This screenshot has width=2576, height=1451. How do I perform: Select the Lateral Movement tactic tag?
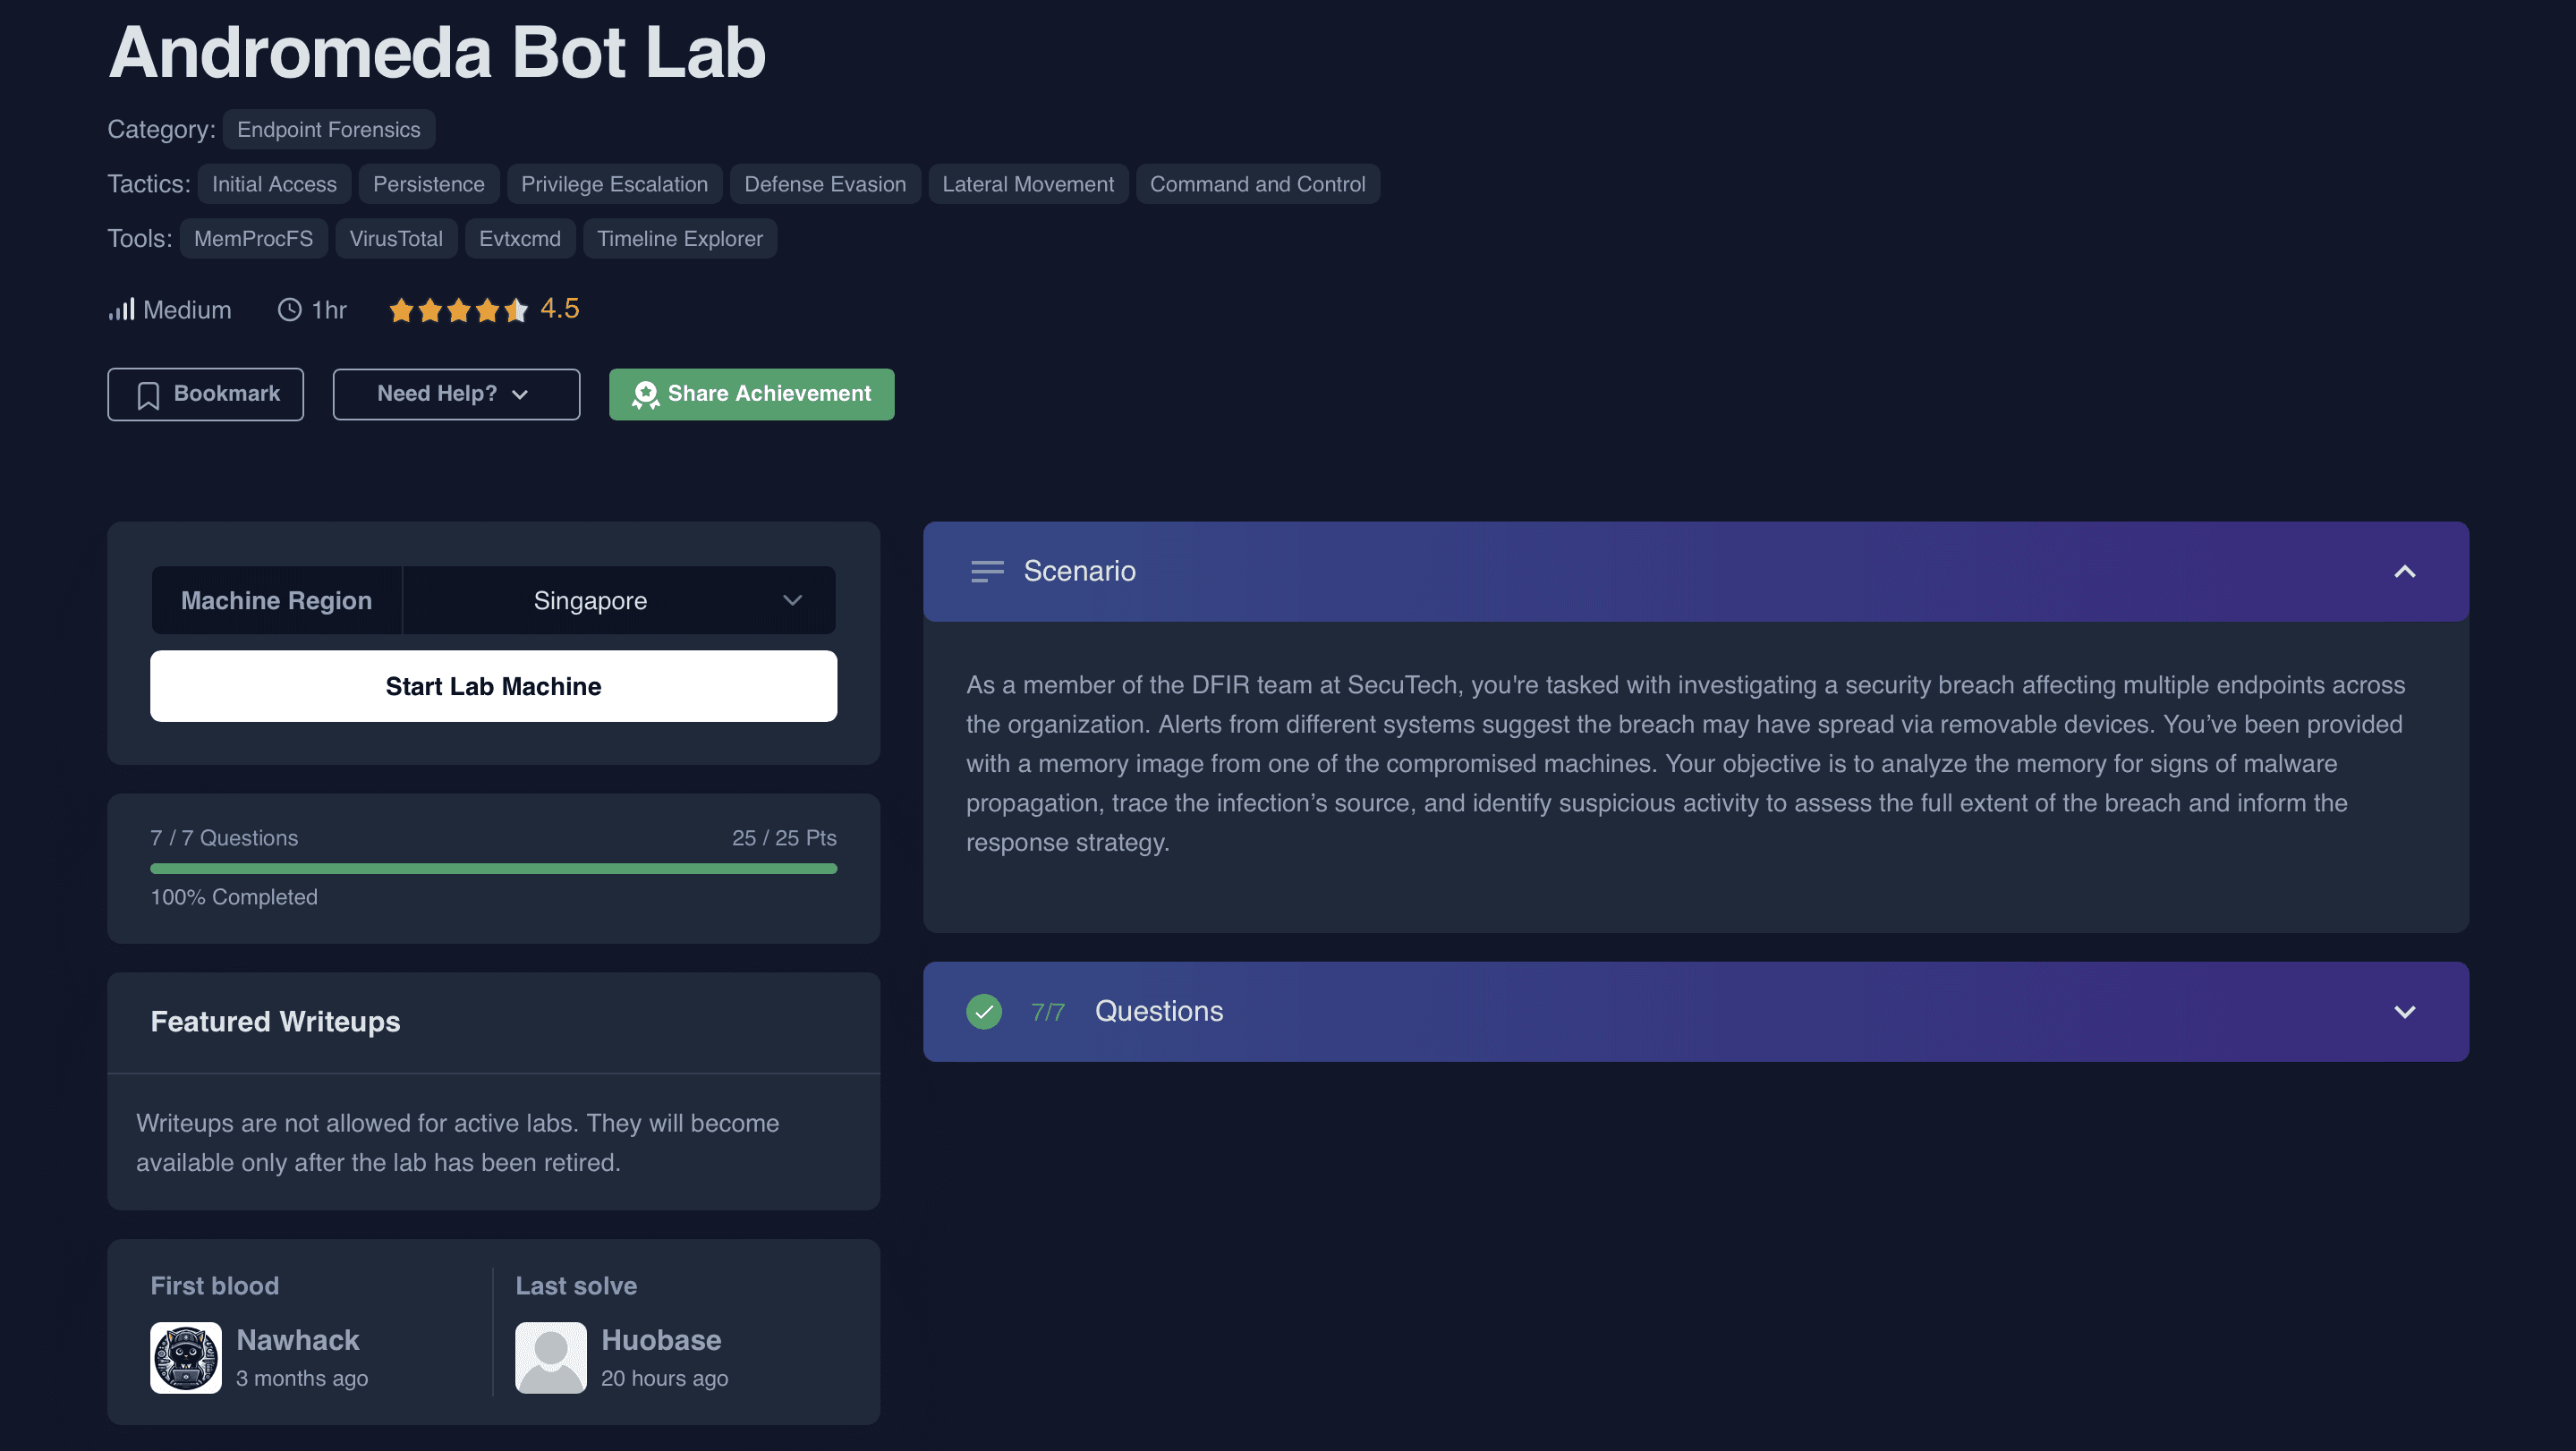pos(1028,184)
